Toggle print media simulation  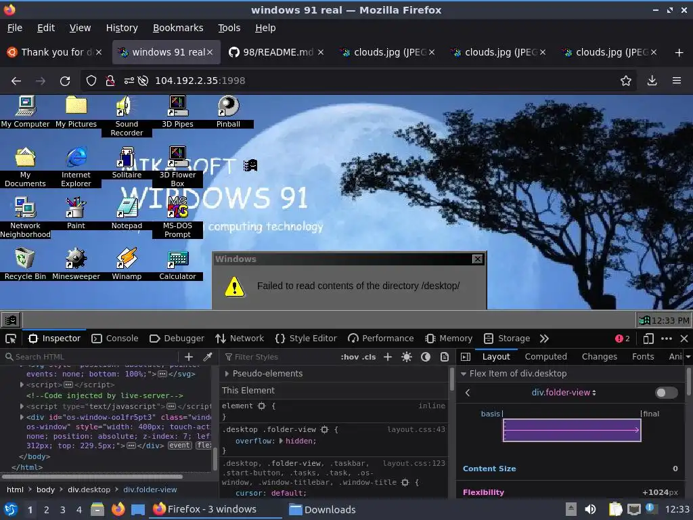click(x=445, y=357)
